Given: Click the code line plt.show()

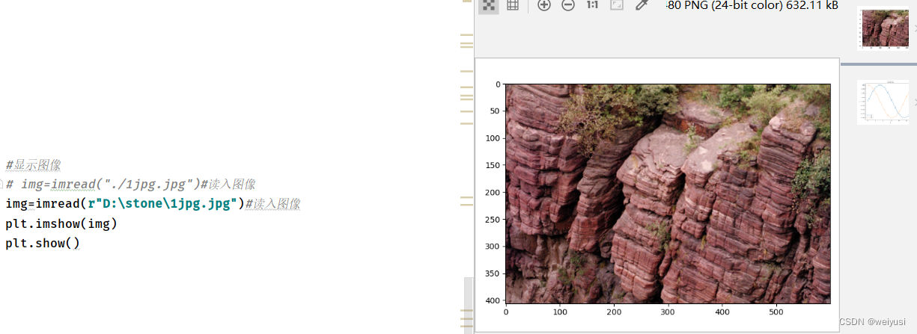Looking at the screenshot, I should pos(43,244).
